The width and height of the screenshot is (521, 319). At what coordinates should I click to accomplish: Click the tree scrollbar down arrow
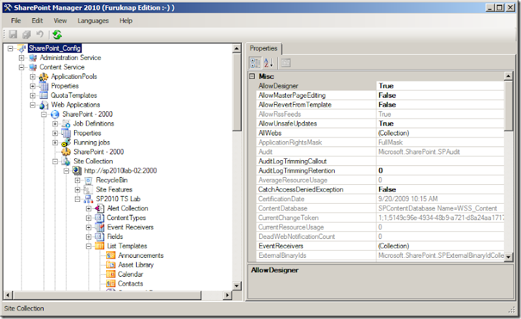point(237,286)
